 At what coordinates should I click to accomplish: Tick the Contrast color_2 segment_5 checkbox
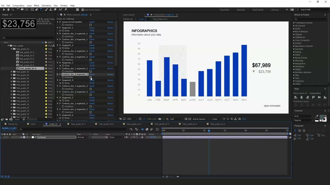pos(90,112)
